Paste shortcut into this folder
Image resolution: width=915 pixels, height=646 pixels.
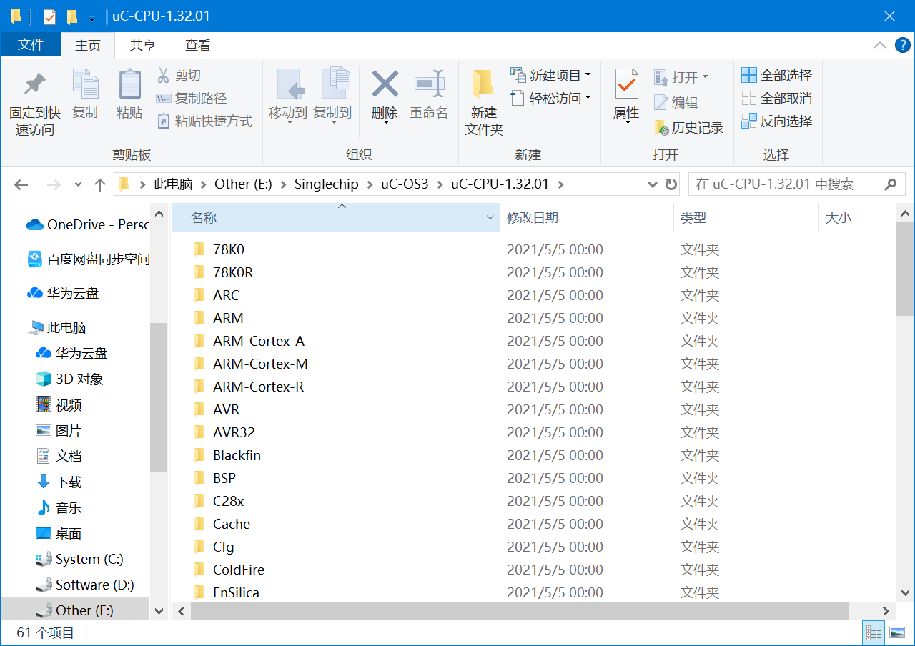pyautogui.click(x=204, y=121)
